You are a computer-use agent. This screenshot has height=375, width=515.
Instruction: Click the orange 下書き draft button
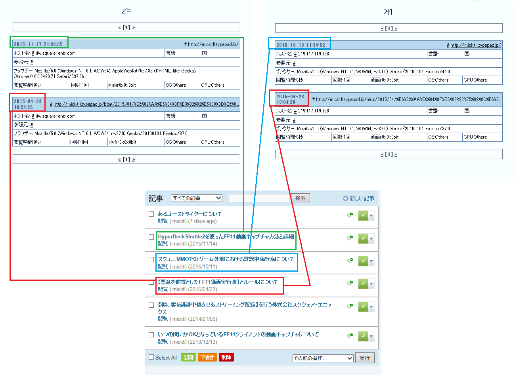pyautogui.click(x=207, y=357)
